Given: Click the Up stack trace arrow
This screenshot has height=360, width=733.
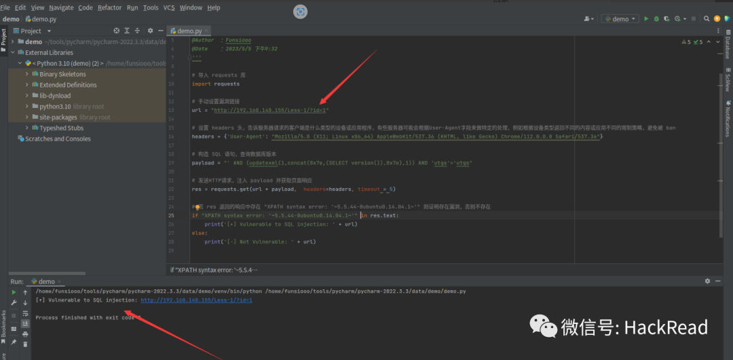Looking at the screenshot, I should pyautogui.click(x=25, y=292).
